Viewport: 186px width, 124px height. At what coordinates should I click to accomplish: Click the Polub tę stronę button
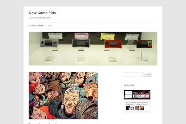(141, 96)
